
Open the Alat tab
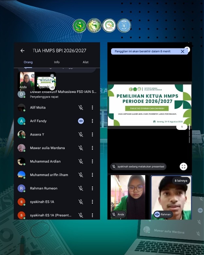(x=86, y=62)
